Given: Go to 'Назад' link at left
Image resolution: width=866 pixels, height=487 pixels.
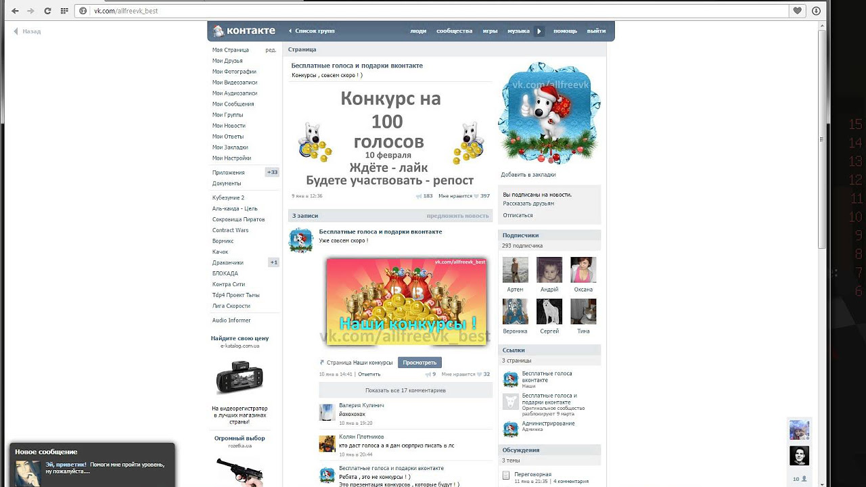Looking at the screenshot, I should 28,31.
